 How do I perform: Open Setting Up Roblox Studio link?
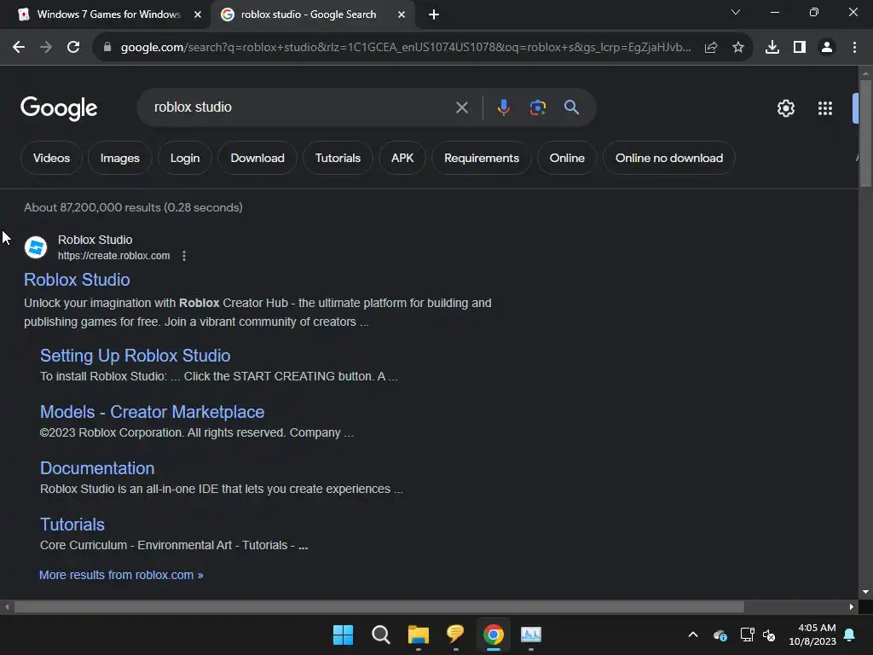[x=136, y=356]
